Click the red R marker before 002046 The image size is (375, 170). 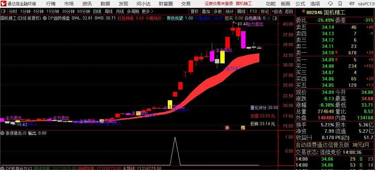303,11
